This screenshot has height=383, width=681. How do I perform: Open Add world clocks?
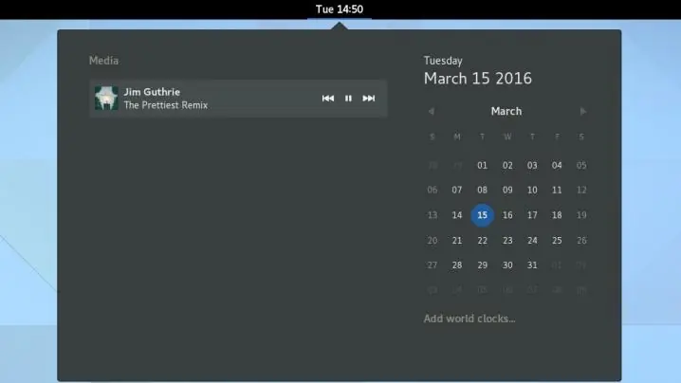[469, 319]
